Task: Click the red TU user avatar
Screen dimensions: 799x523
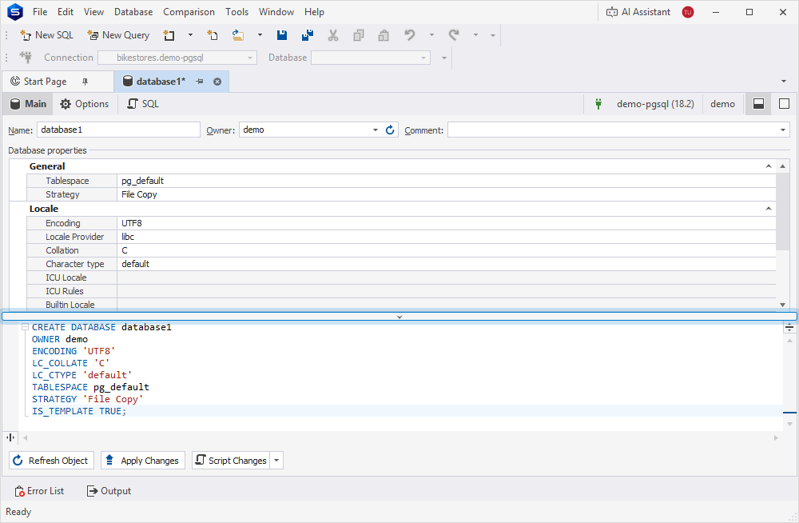Action: [688, 12]
